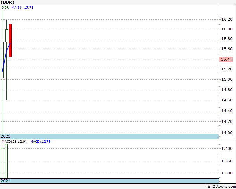Click the MACD:1.279 value label
Screen dimensions: 236x189
coord(40,142)
